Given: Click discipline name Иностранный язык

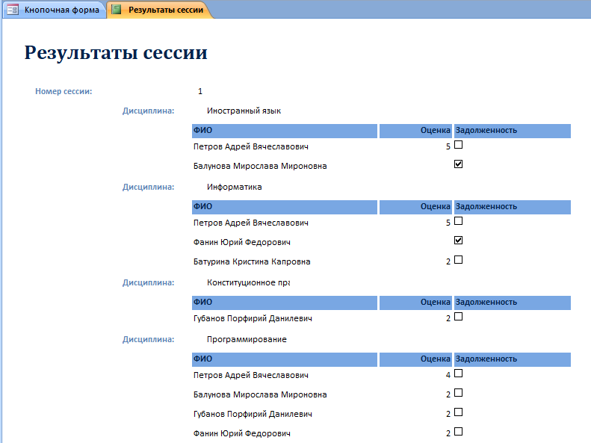Looking at the screenshot, I should (244, 111).
